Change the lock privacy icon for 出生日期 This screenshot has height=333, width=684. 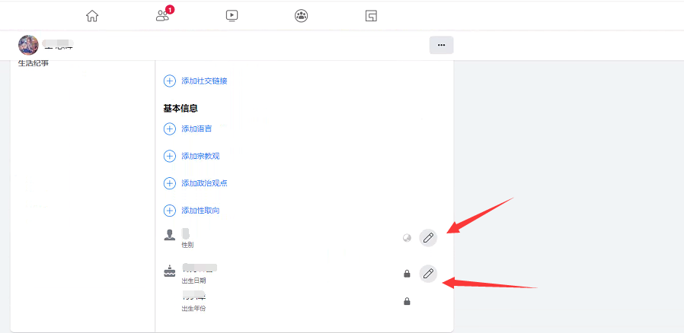(x=407, y=274)
